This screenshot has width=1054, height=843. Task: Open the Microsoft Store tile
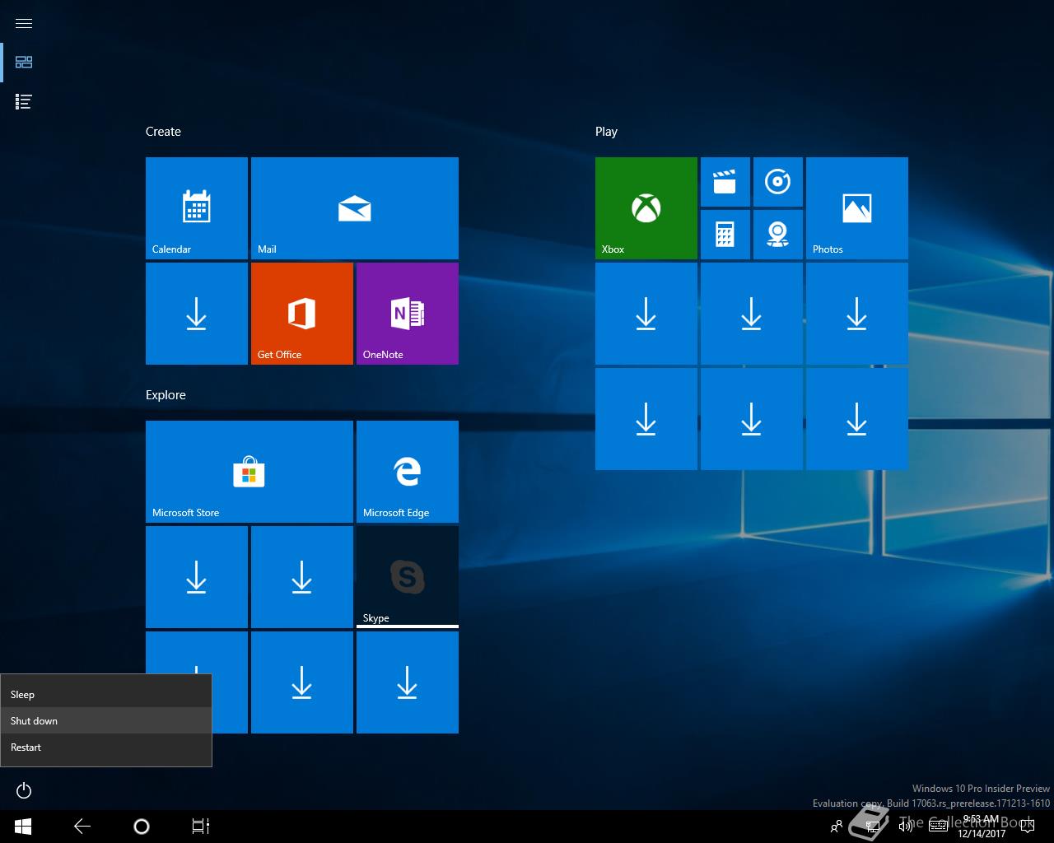(250, 472)
